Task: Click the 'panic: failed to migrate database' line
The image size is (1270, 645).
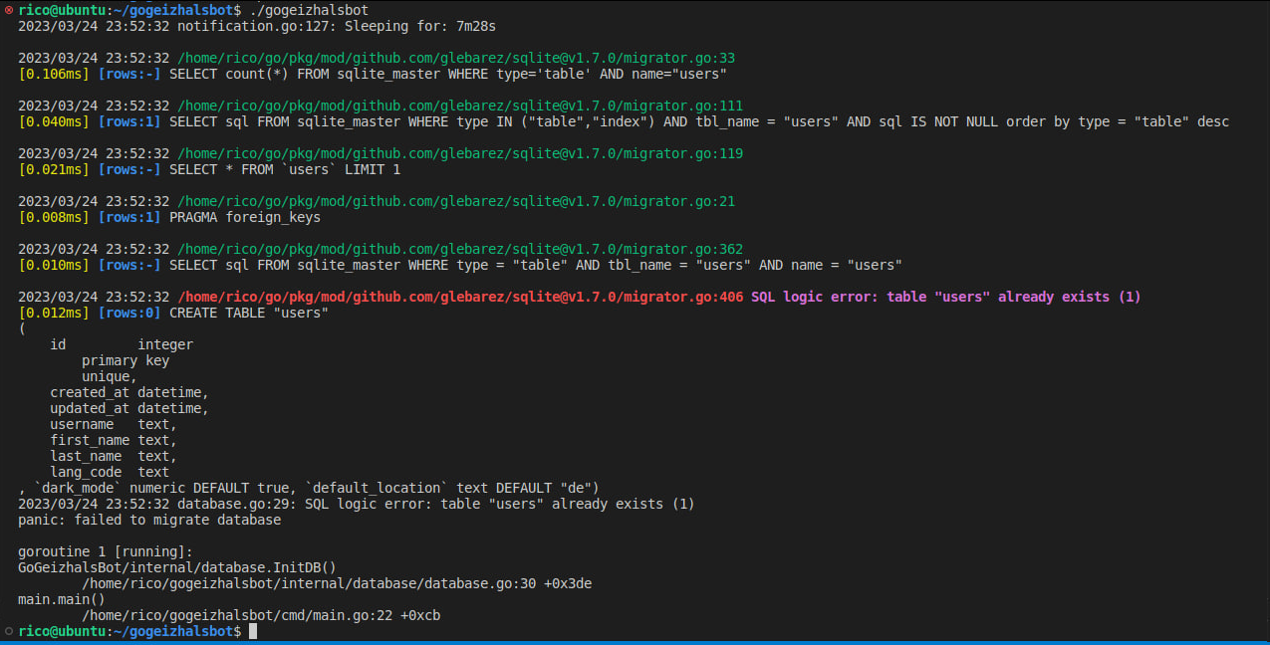Action: click(149, 520)
